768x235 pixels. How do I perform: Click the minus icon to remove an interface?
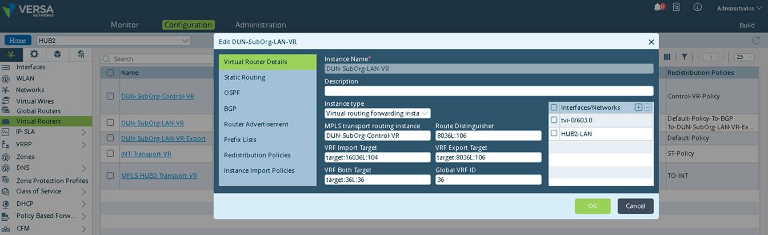point(647,107)
